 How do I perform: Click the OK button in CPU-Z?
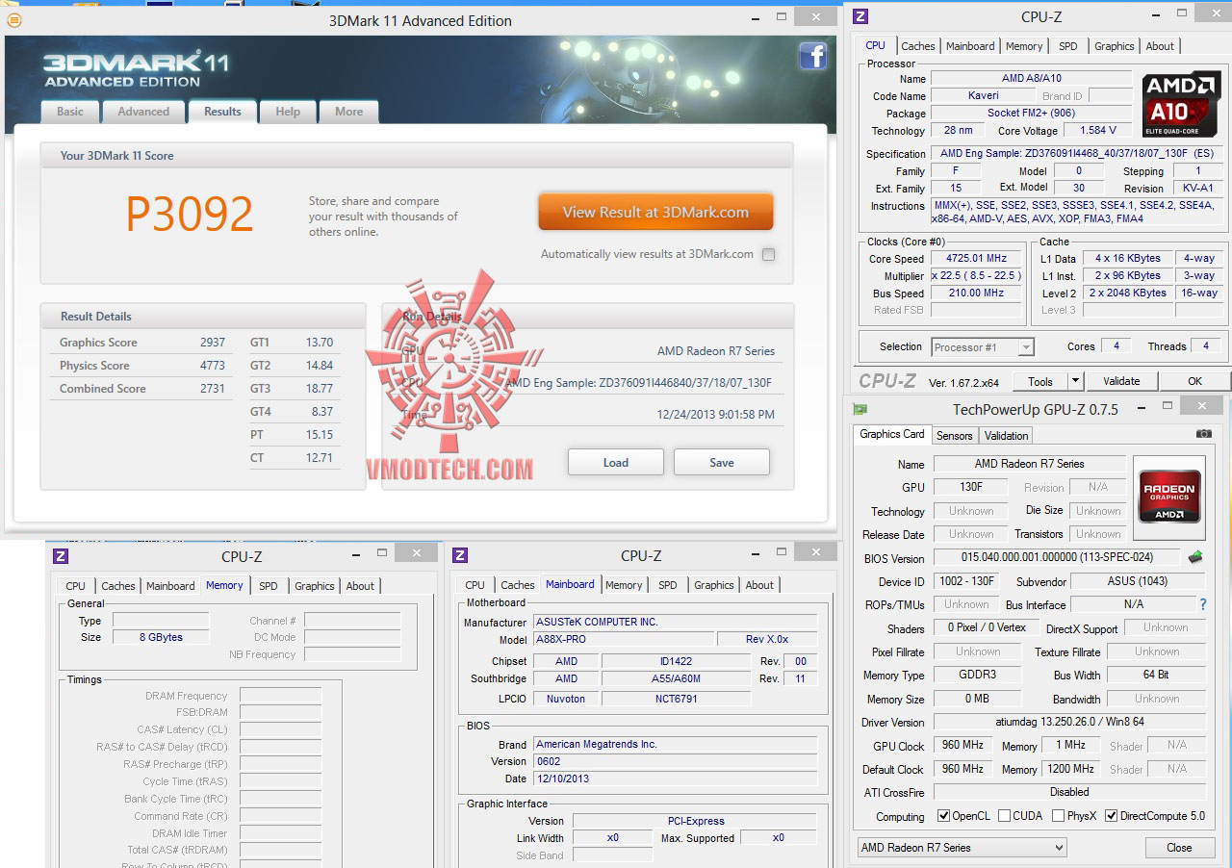[1194, 381]
